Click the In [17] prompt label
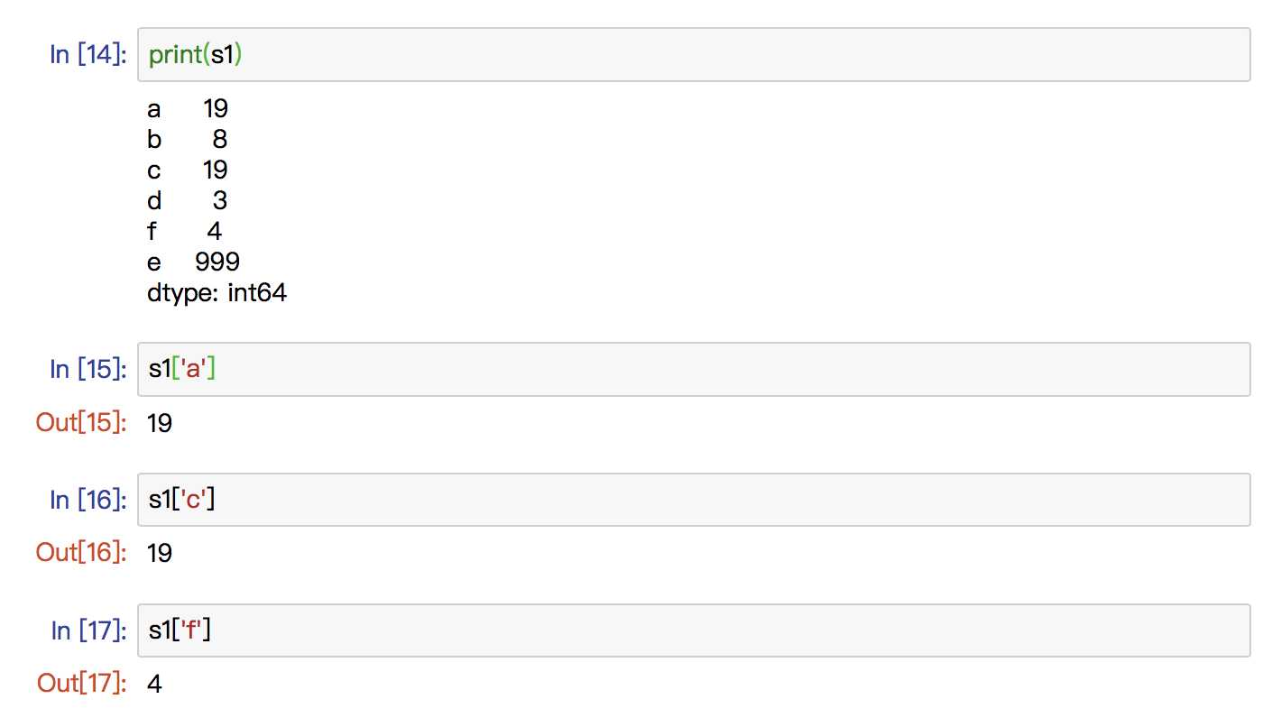Image resolution: width=1272 pixels, height=727 pixels. pos(88,630)
